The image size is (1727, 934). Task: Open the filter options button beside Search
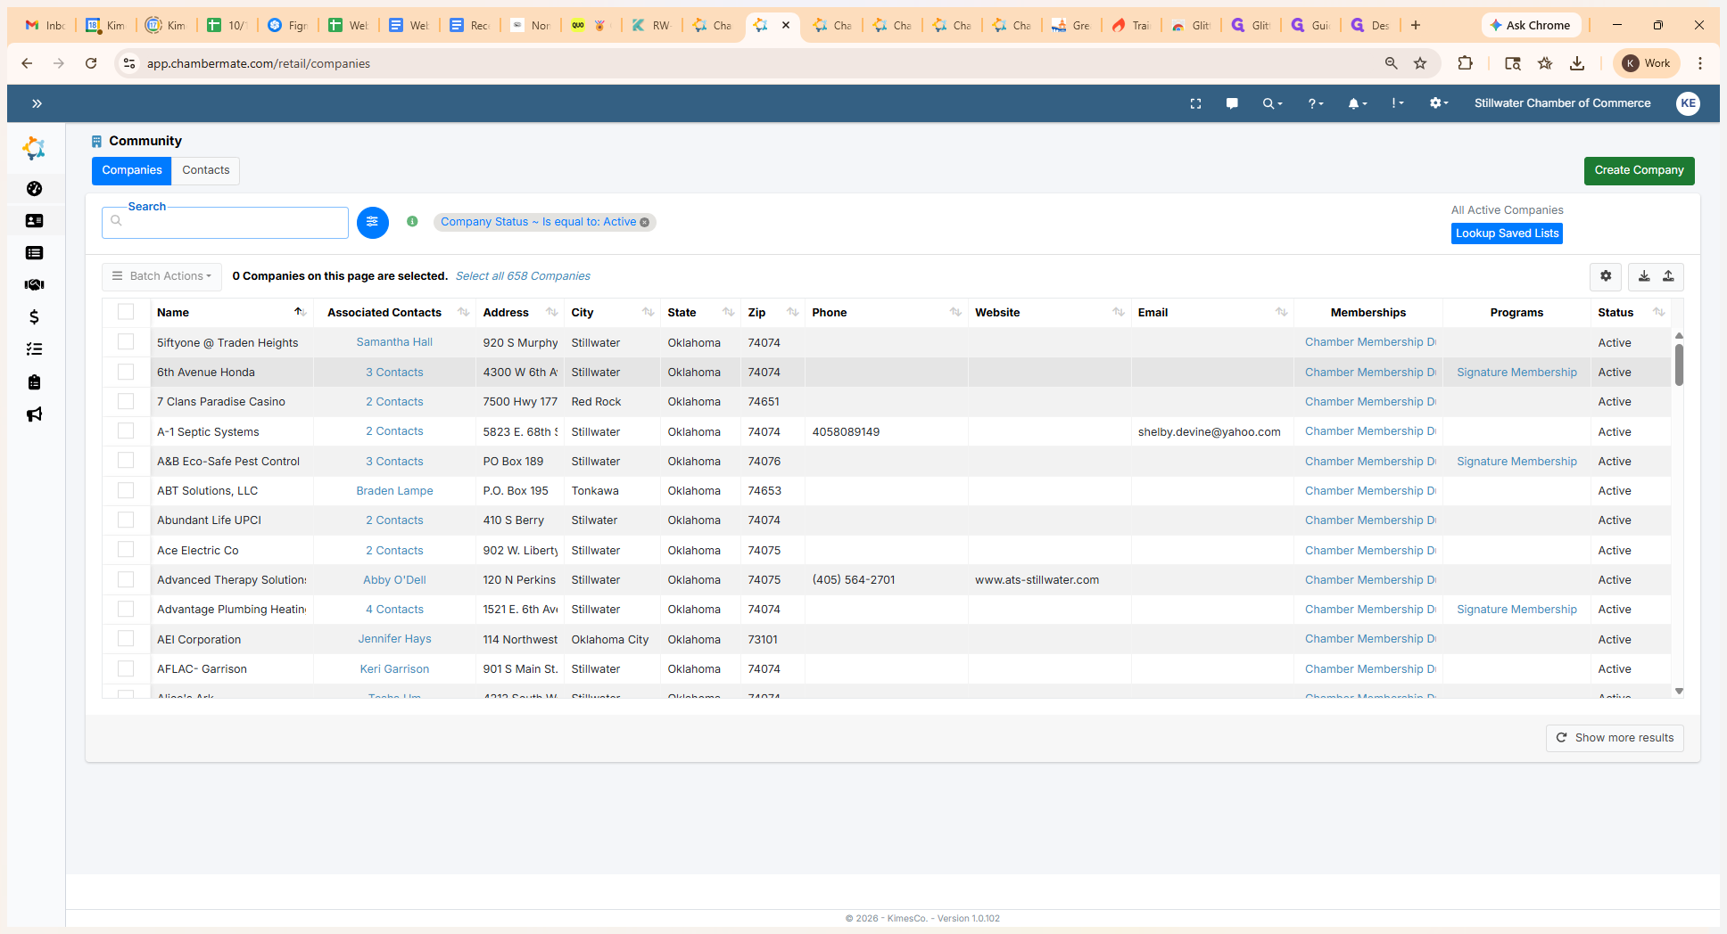click(372, 222)
